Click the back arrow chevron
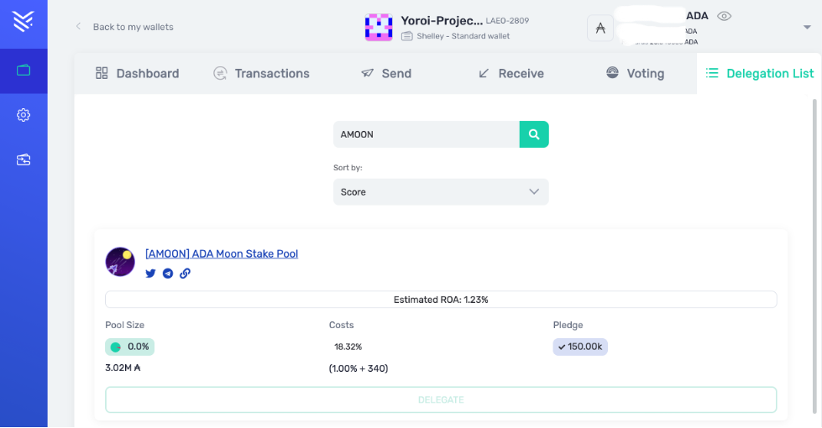 point(78,26)
